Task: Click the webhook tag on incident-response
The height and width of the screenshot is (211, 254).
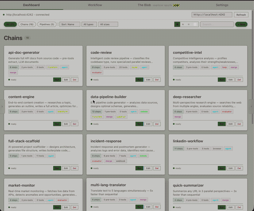Action: [121, 161]
